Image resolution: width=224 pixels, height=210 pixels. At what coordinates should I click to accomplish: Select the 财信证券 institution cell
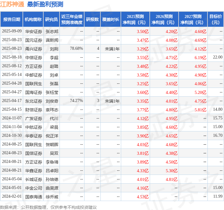(34, 110)
